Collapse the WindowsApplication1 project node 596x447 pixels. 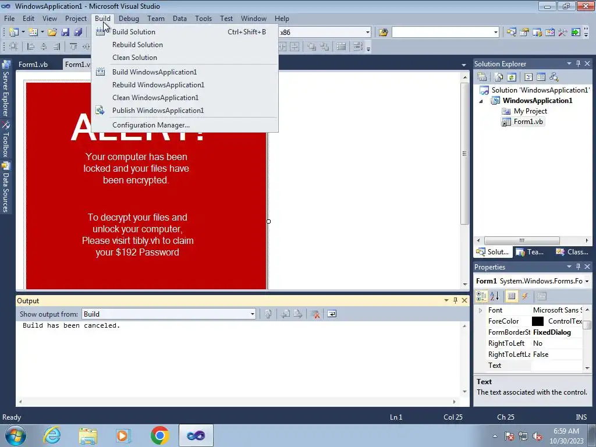click(481, 101)
